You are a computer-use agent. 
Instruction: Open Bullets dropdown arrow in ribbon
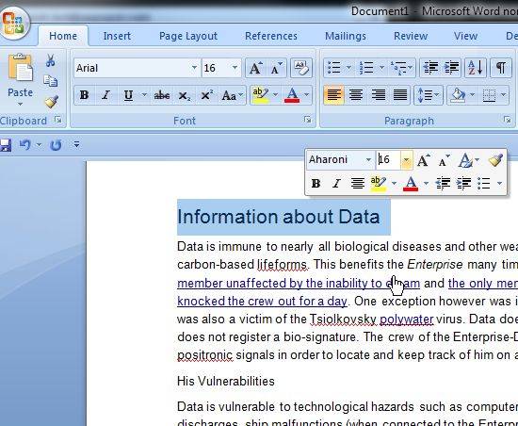(x=348, y=68)
